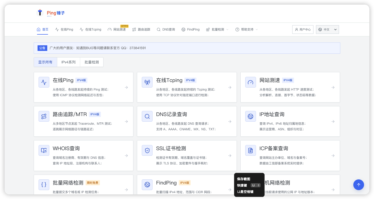The image size is (374, 199).
Task: Click the magnifier icon on DNS记录查询 card
Action: coord(147,116)
